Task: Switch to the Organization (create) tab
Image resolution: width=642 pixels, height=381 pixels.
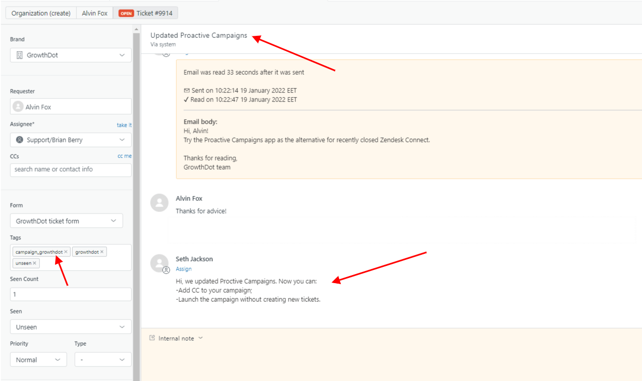Action: click(x=41, y=13)
